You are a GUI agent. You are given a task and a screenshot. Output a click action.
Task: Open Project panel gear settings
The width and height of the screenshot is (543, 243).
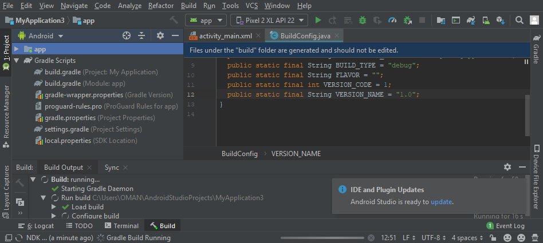point(160,35)
